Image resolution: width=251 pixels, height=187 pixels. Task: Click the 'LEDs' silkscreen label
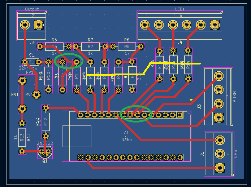coord(180,9)
